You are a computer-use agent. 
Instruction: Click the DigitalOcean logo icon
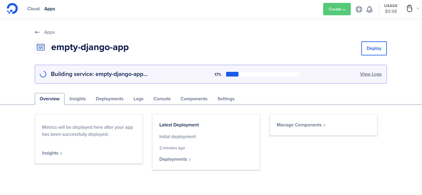12,9
